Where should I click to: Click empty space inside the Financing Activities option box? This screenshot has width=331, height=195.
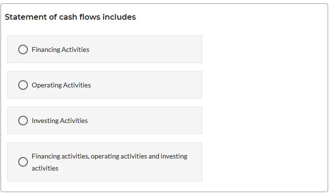click(x=154, y=49)
